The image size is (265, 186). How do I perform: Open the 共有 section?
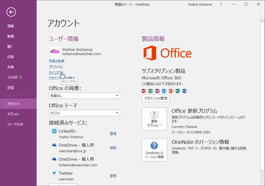[x=18, y=67]
